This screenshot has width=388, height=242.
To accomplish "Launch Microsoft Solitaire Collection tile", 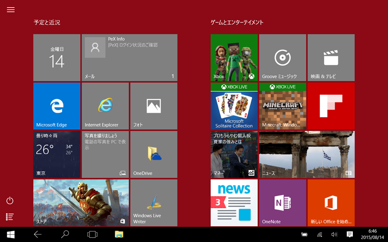I will [234, 106].
